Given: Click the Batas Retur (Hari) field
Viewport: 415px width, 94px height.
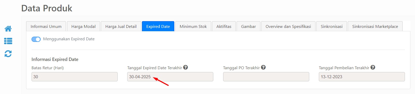Looking at the screenshot, I should tap(74, 77).
